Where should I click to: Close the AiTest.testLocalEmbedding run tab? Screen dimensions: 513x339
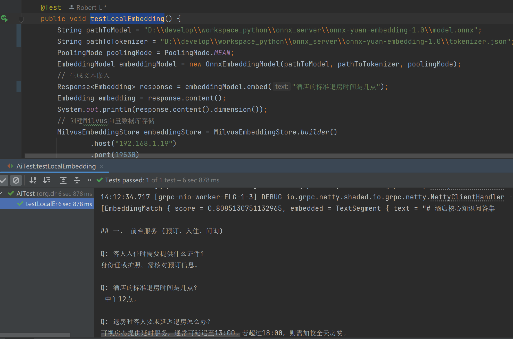(102, 166)
